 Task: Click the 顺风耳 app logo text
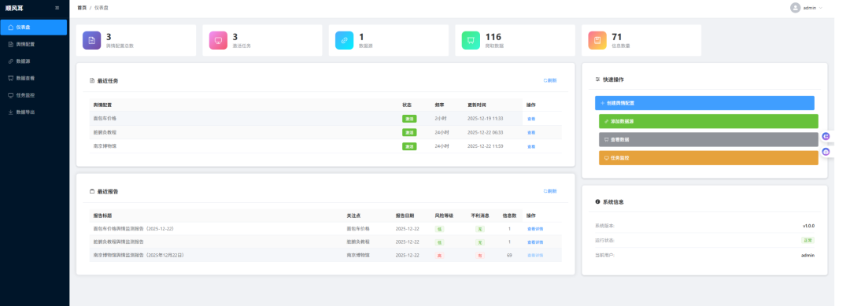[x=14, y=8]
